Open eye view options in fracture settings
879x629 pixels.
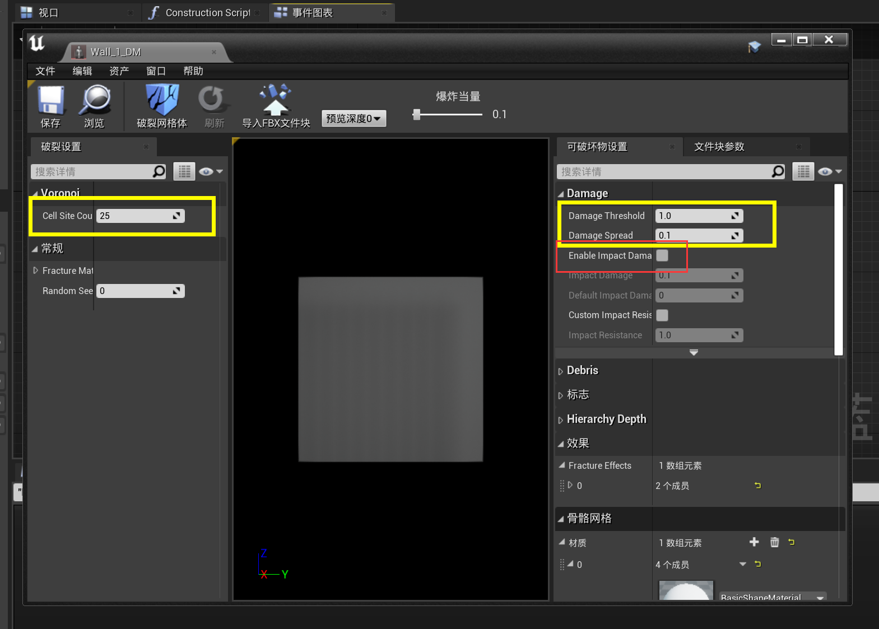pyautogui.click(x=211, y=171)
